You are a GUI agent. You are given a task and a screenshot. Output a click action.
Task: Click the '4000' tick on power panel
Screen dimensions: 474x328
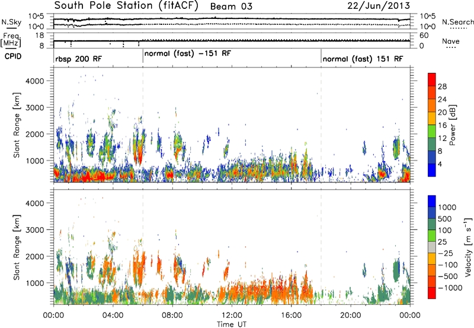[x=34, y=81]
